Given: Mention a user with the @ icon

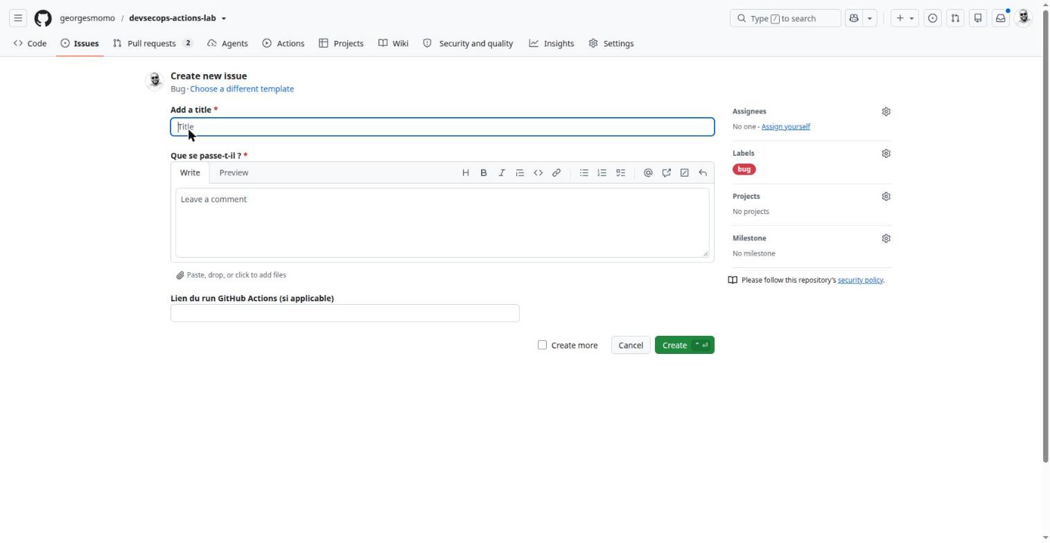Looking at the screenshot, I should [x=648, y=173].
